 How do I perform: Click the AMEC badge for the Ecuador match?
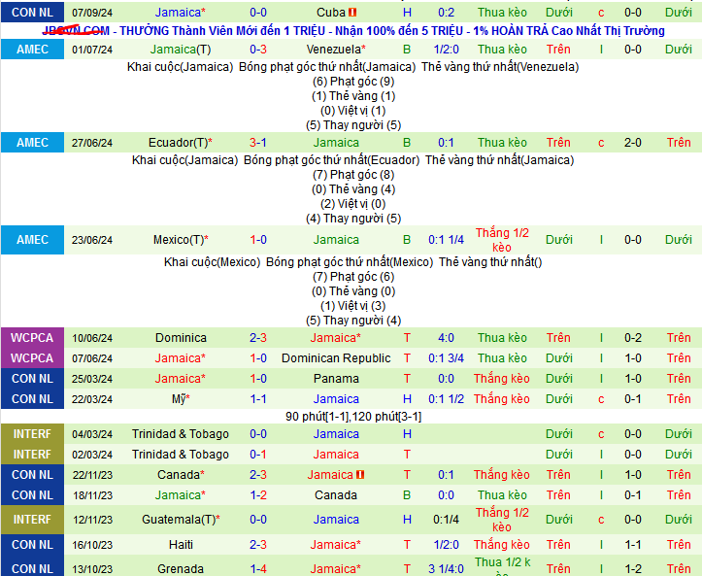pyautogui.click(x=32, y=143)
